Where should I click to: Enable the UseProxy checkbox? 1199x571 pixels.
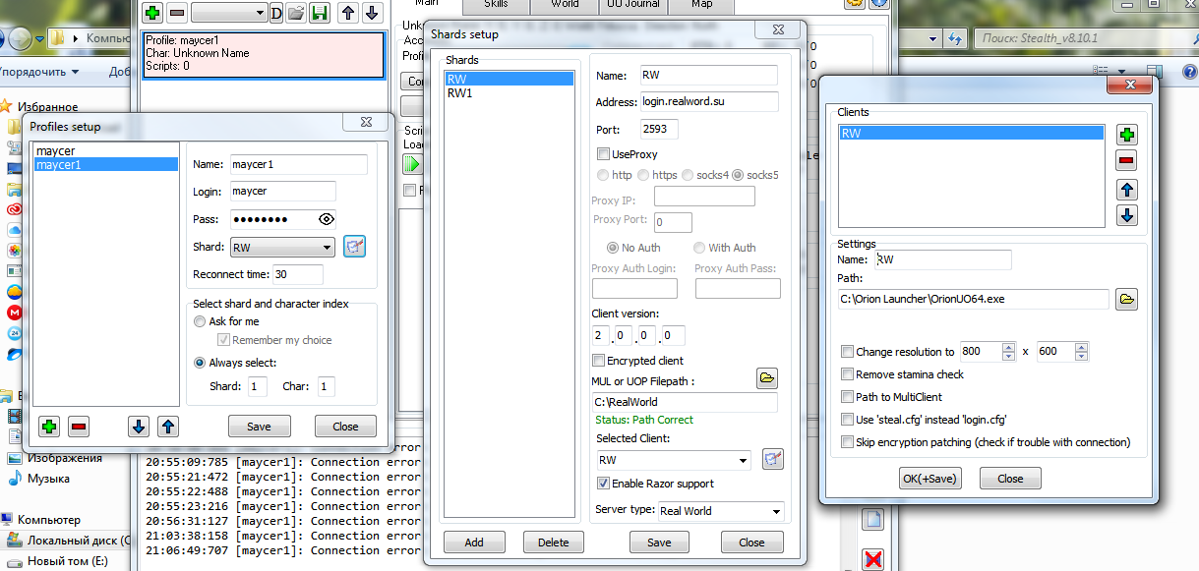tap(604, 154)
